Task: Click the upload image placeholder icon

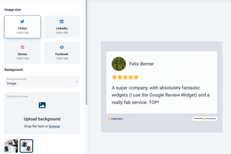Action: [42, 105]
